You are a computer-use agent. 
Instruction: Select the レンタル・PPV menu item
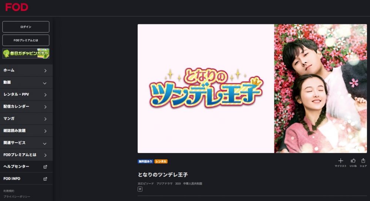coord(26,95)
